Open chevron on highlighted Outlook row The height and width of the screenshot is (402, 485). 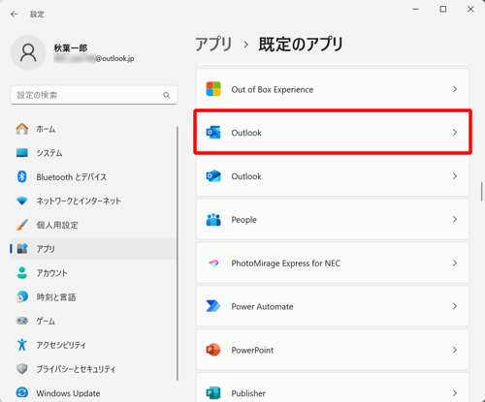(x=455, y=133)
